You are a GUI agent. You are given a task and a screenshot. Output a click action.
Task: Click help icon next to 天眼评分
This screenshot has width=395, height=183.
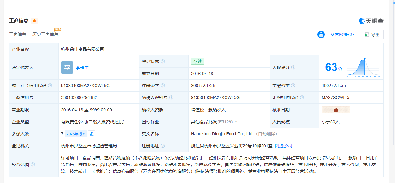pos(293,67)
